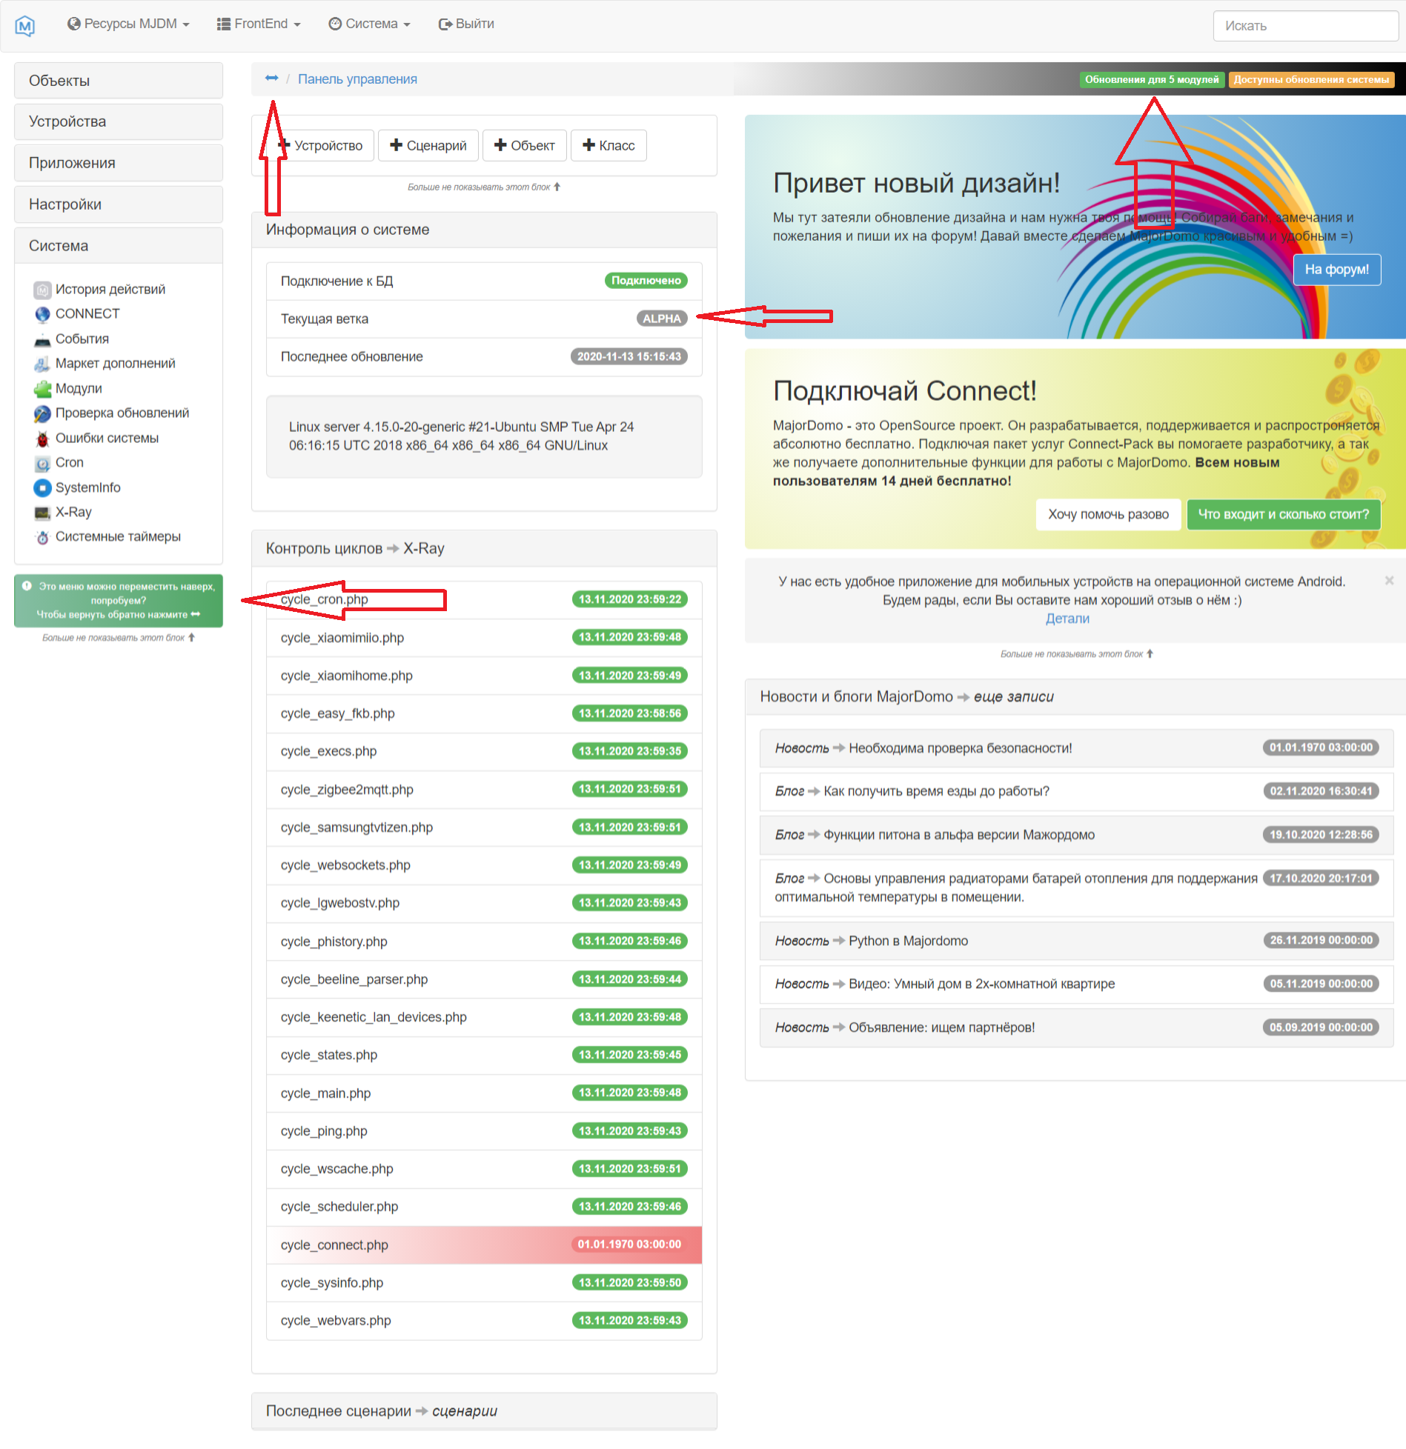Screen dimensions: 1406x1449
Task: Open еще записи news link
Action: [x=1013, y=696]
